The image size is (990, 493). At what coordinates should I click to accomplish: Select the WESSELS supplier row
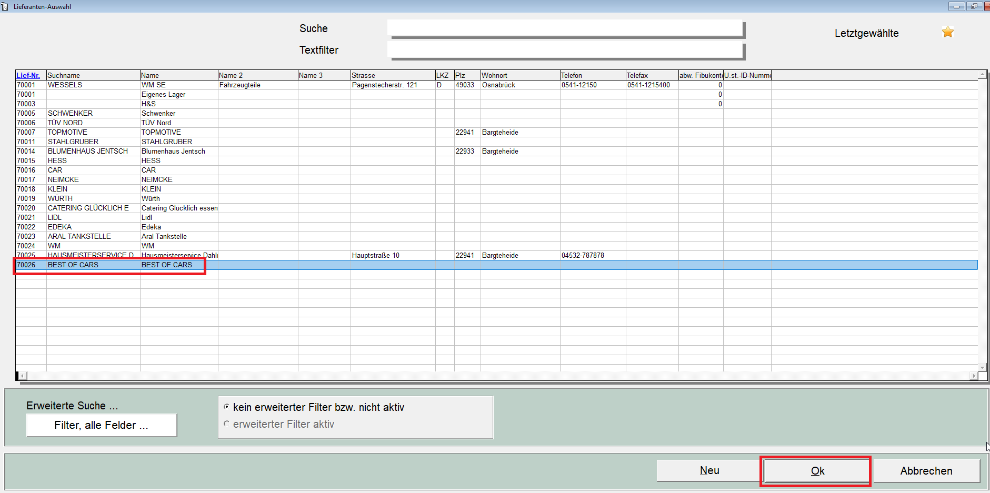(496, 85)
